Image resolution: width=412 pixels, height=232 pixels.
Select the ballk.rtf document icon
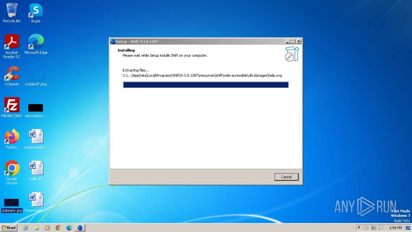[x=36, y=171]
